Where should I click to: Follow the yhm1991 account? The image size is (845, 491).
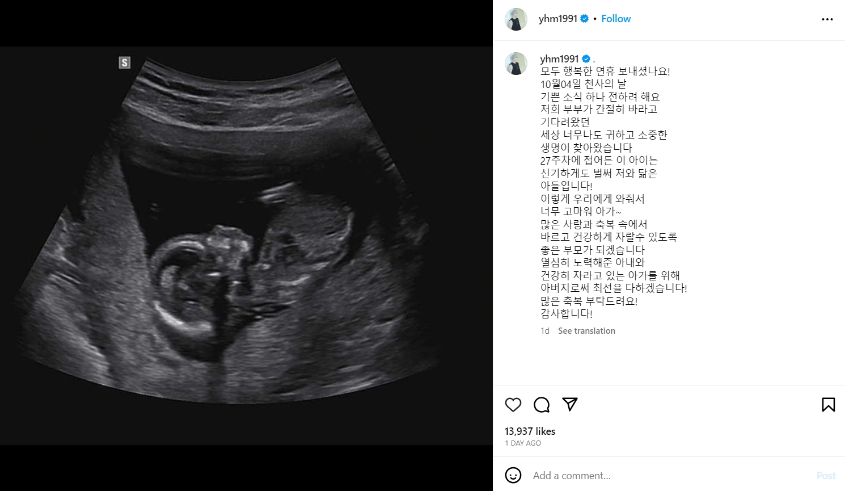[616, 19]
